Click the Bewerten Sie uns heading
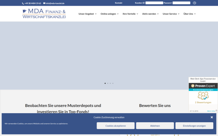 (155, 106)
